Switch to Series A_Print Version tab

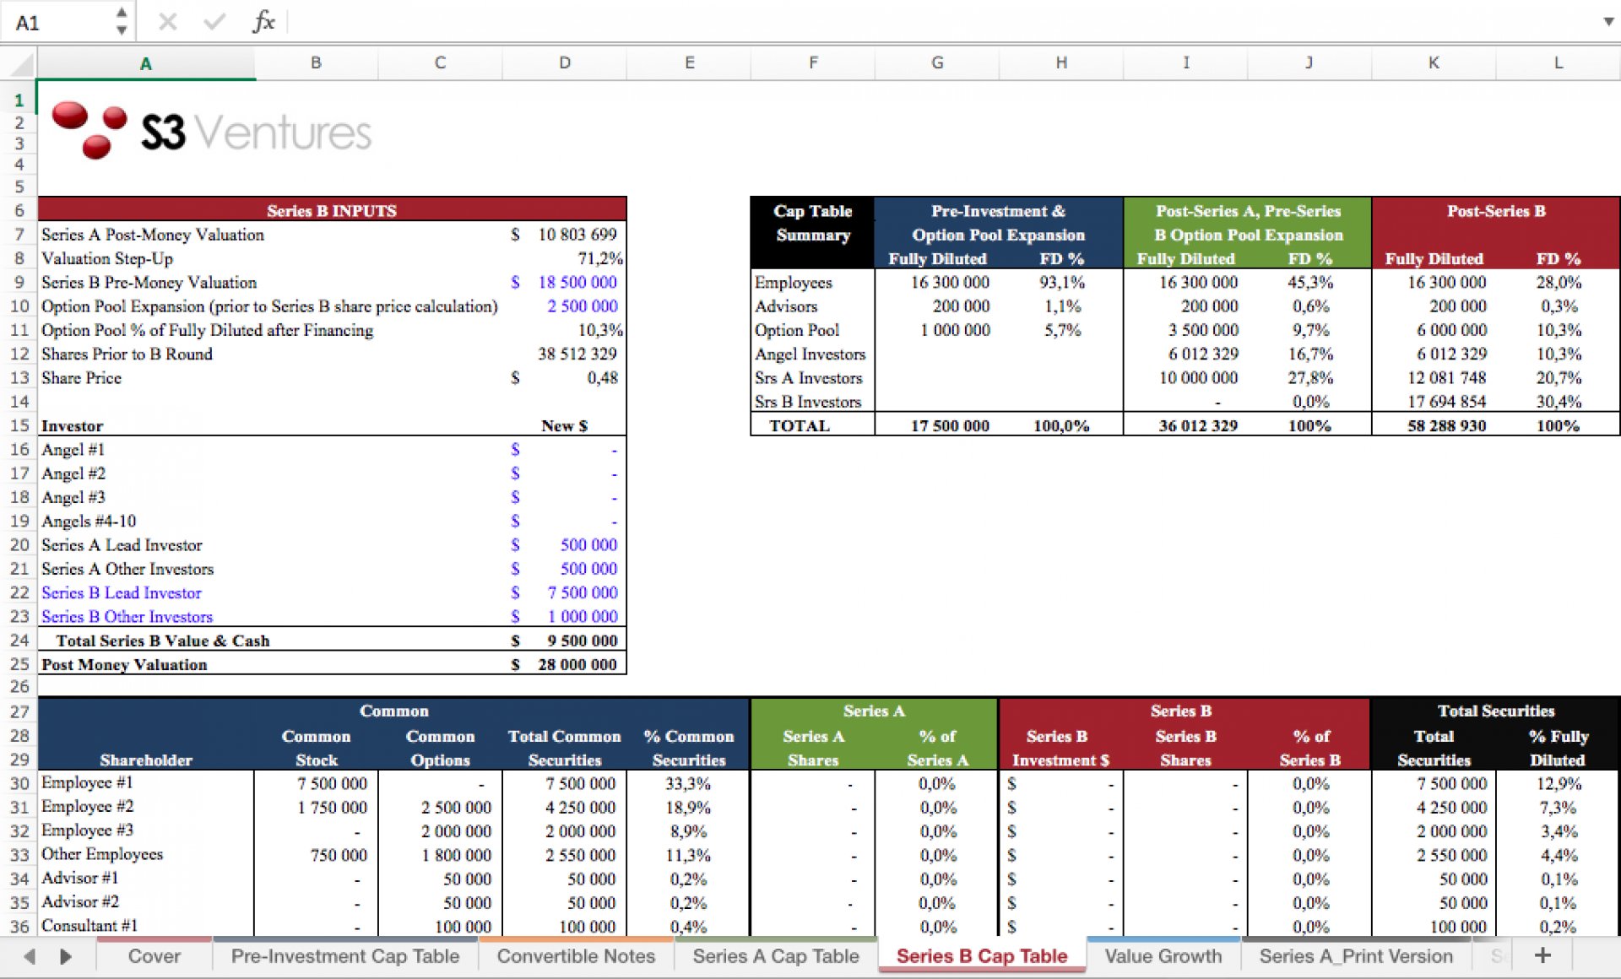tap(1356, 956)
